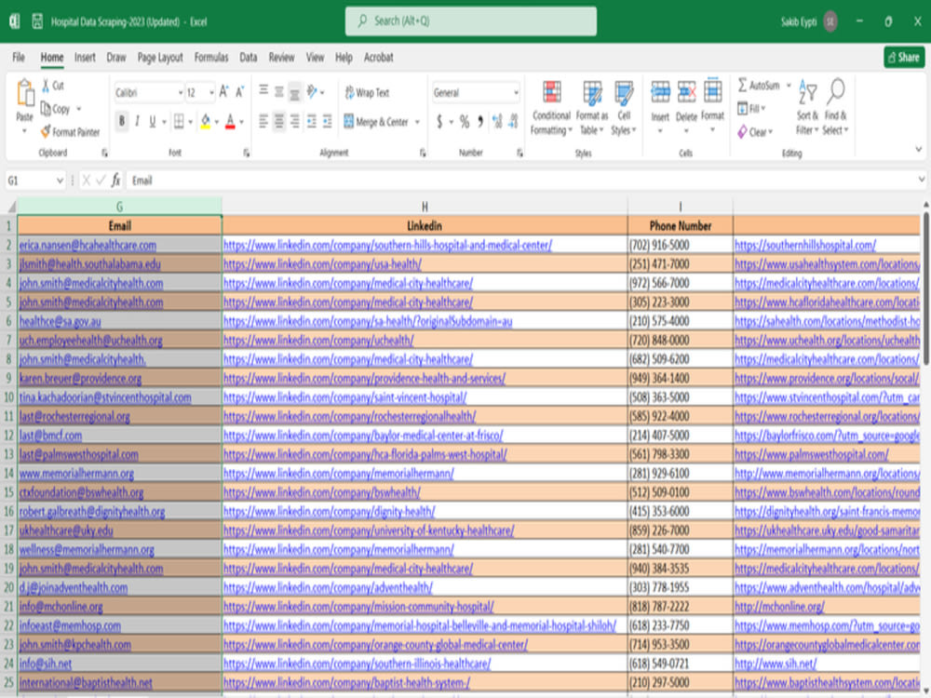The width and height of the screenshot is (931, 698).
Task: Open the Borders icon in Font group
Action: (x=179, y=122)
